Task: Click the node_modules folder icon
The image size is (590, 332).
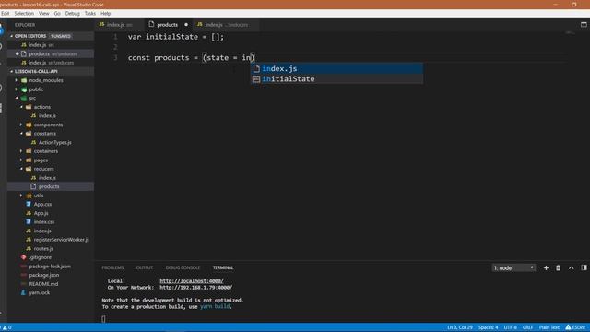Action: [x=24, y=80]
